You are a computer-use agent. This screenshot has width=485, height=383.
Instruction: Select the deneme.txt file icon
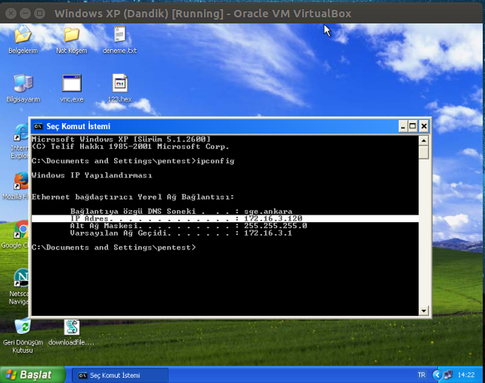pyautogui.click(x=119, y=34)
